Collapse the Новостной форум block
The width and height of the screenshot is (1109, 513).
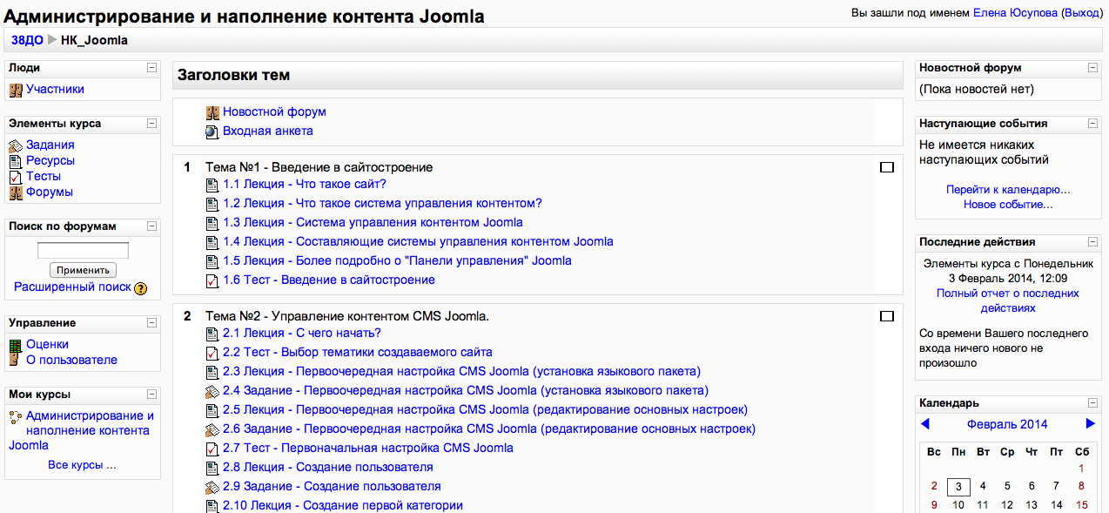click(x=1093, y=68)
